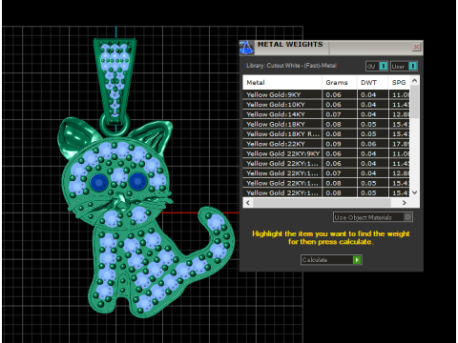The image size is (458, 343).
Task: Select the Yellow Gold:14KY row
Action: pos(326,114)
